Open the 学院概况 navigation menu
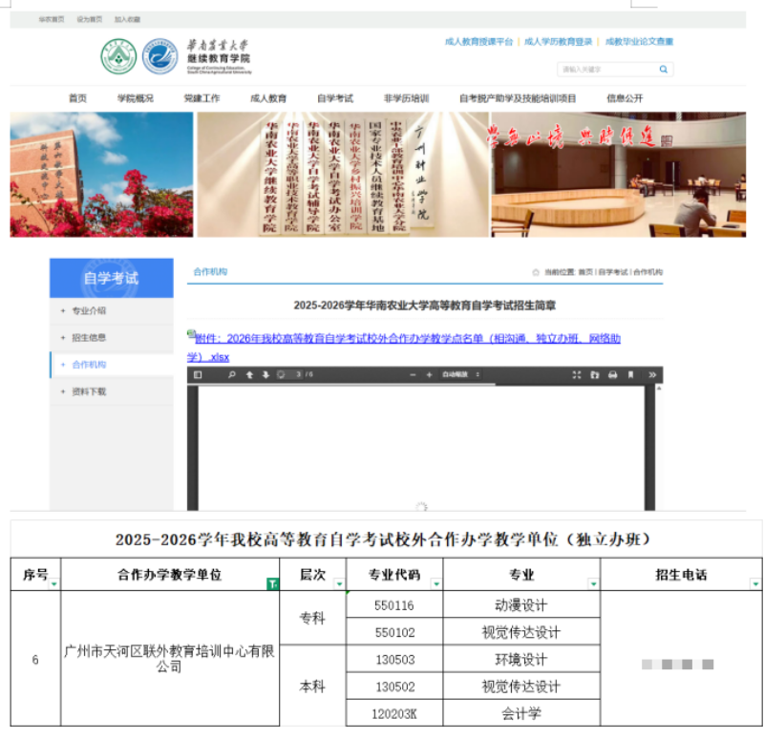764x740 pixels. point(136,98)
